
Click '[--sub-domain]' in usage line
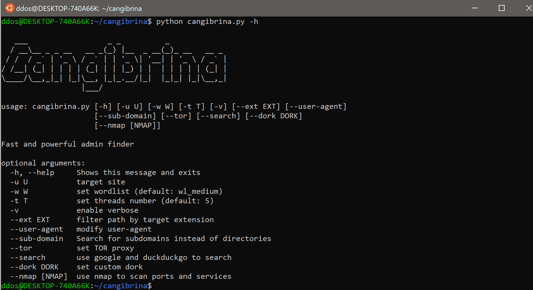(x=125, y=116)
